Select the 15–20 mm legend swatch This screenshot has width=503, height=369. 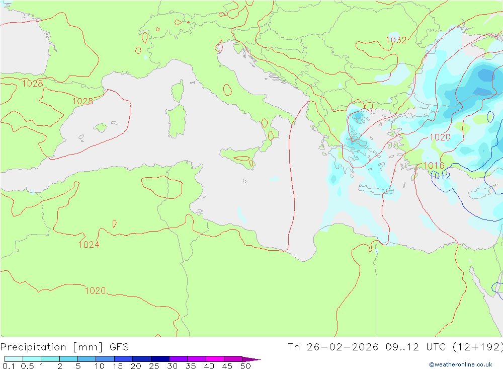(123, 359)
